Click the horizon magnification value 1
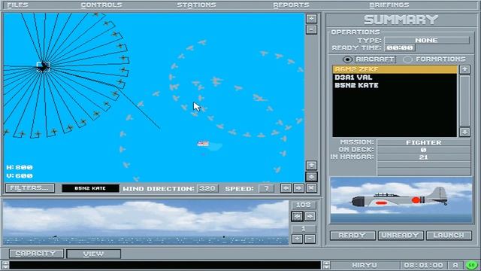This screenshot has width=481, height=271. 304,229
